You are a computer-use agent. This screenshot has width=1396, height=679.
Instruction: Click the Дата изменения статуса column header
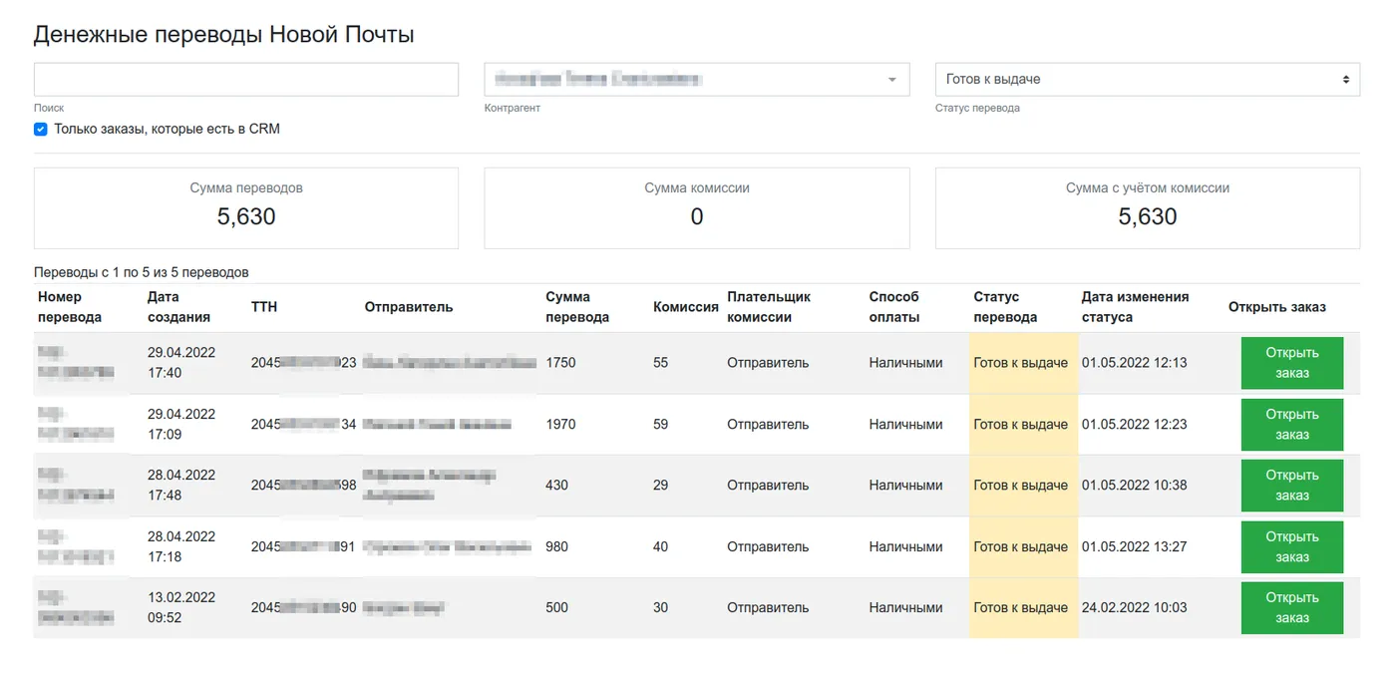(x=1135, y=307)
